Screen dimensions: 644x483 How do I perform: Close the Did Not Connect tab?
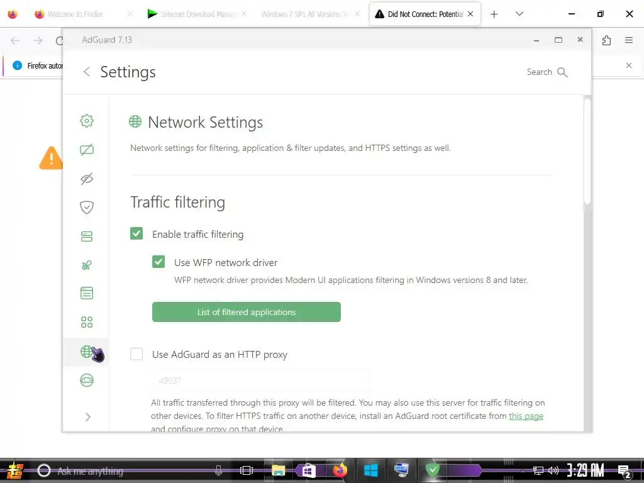pos(470,14)
